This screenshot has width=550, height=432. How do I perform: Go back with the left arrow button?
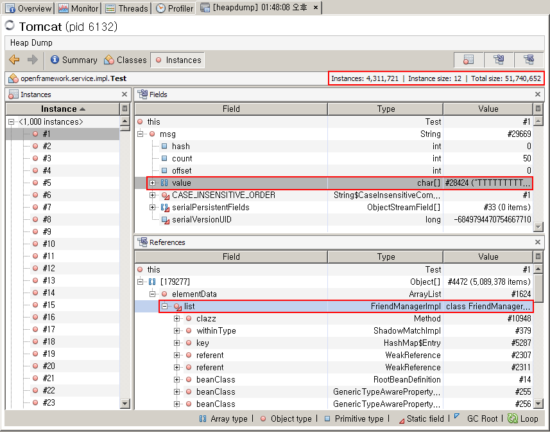14,60
